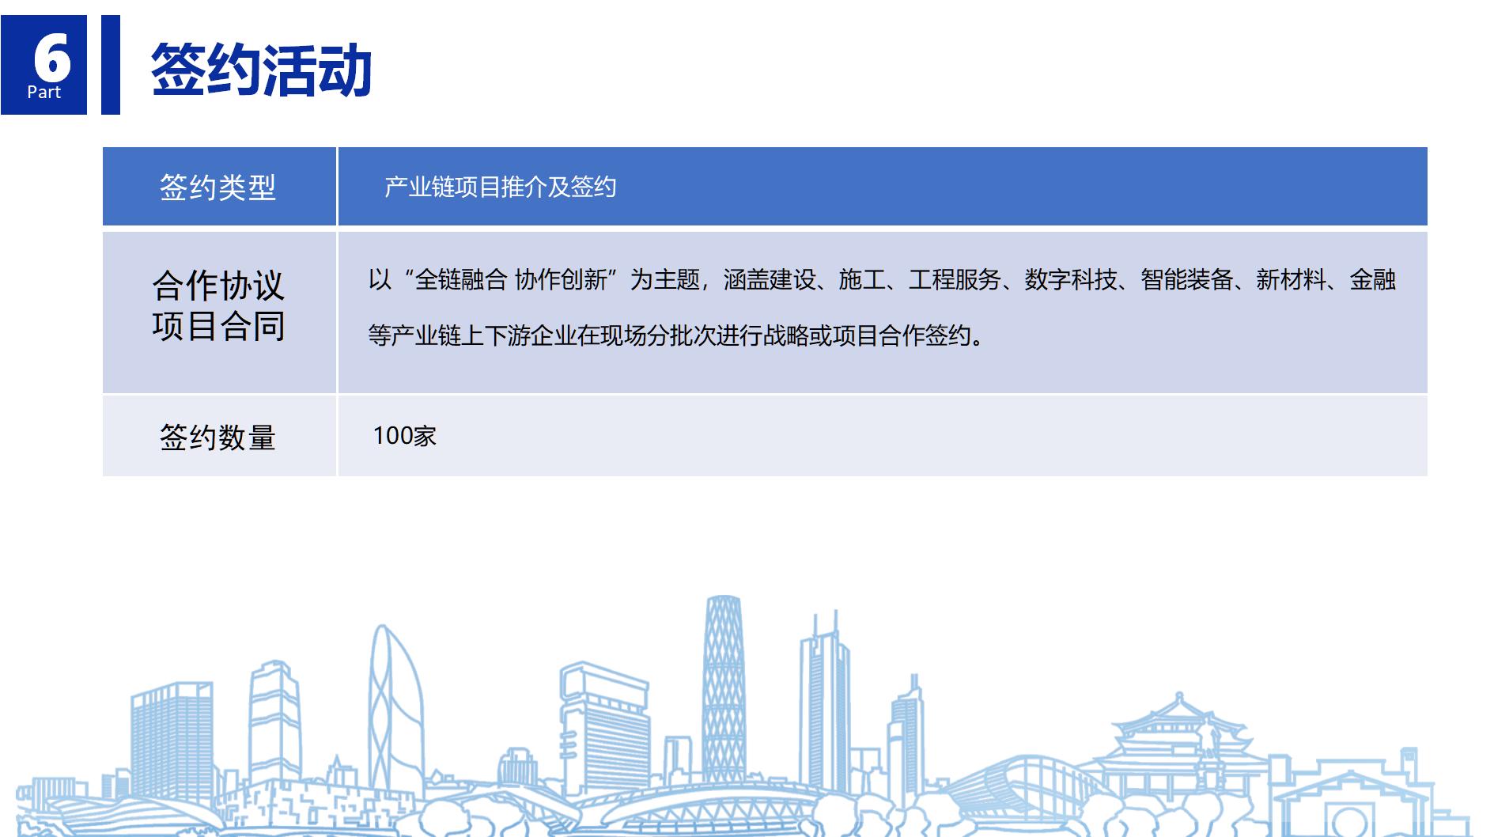
Task: Select the 合作协议 项目合同 cell
Action: (218, 305)
